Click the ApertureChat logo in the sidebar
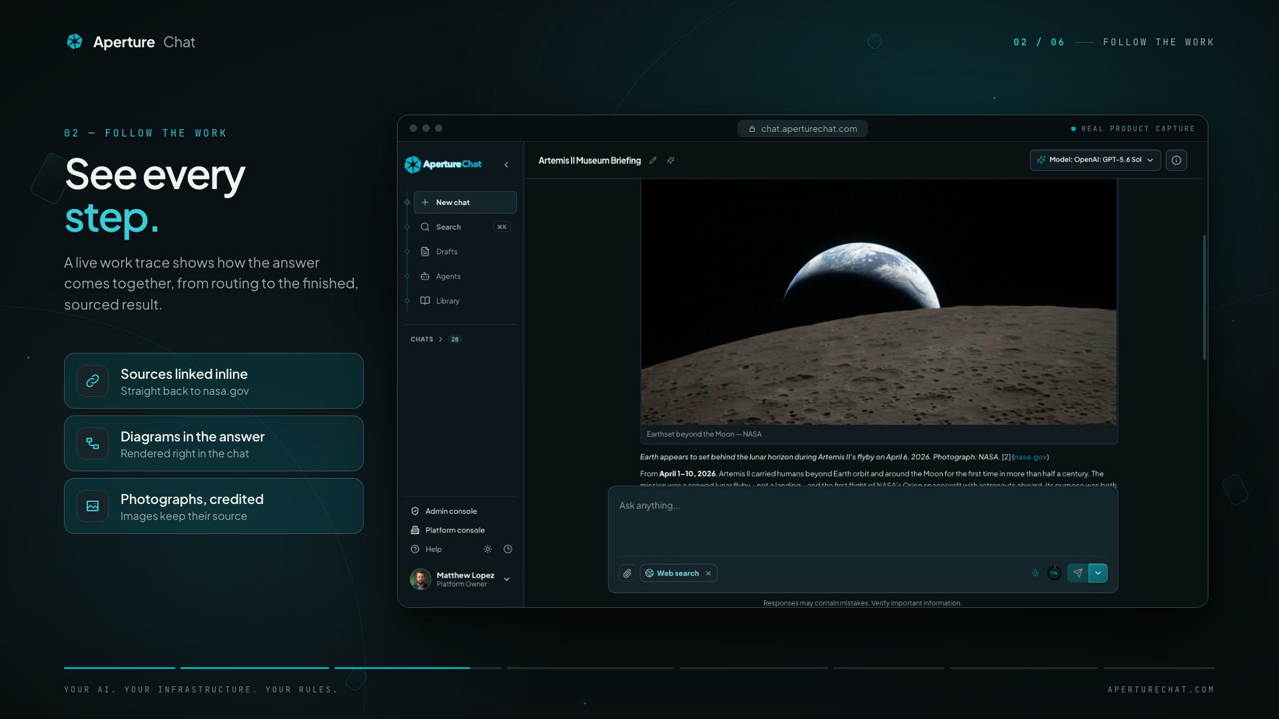 click(x=443, y=164)
